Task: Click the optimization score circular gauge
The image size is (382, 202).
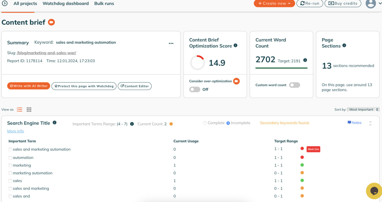Action: (x=197, y=63)
